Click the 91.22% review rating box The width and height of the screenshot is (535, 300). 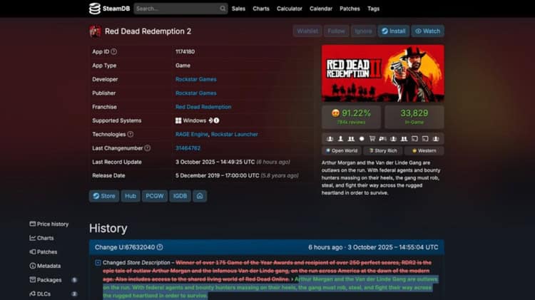click(x=351, y=117)
